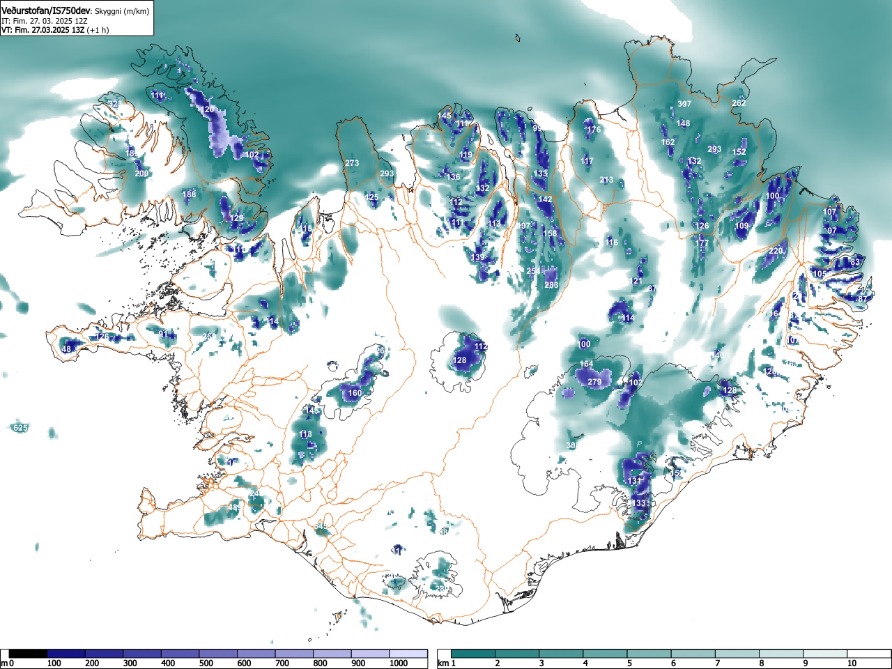Click the 1000 label on the metre legend

pos(399,663)
